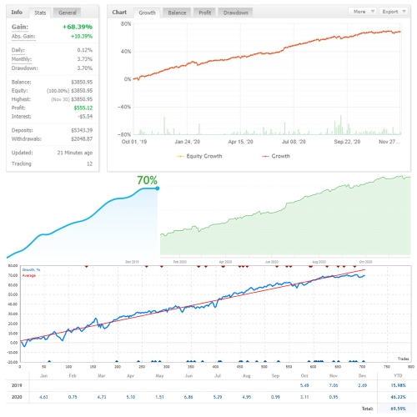Click the Sep 2020 return 0.99
The image size is (417, 417).
point(275,397)
